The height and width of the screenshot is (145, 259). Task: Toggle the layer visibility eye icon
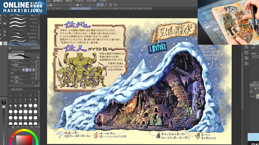[251, 96]
